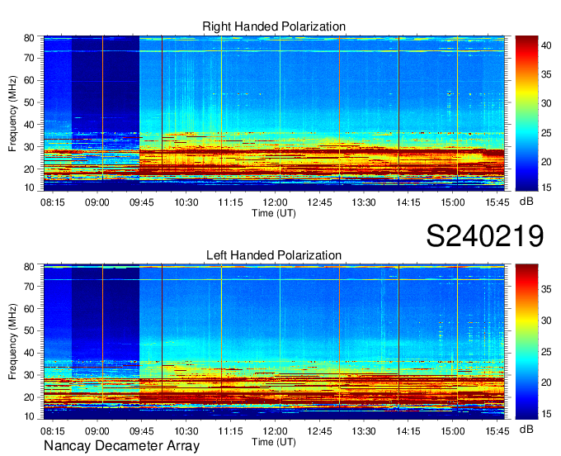
Task: Click the bottom spectrogram's Frequency (MHz) axis label
Action: pyautogui.click(x=12, y=342)
